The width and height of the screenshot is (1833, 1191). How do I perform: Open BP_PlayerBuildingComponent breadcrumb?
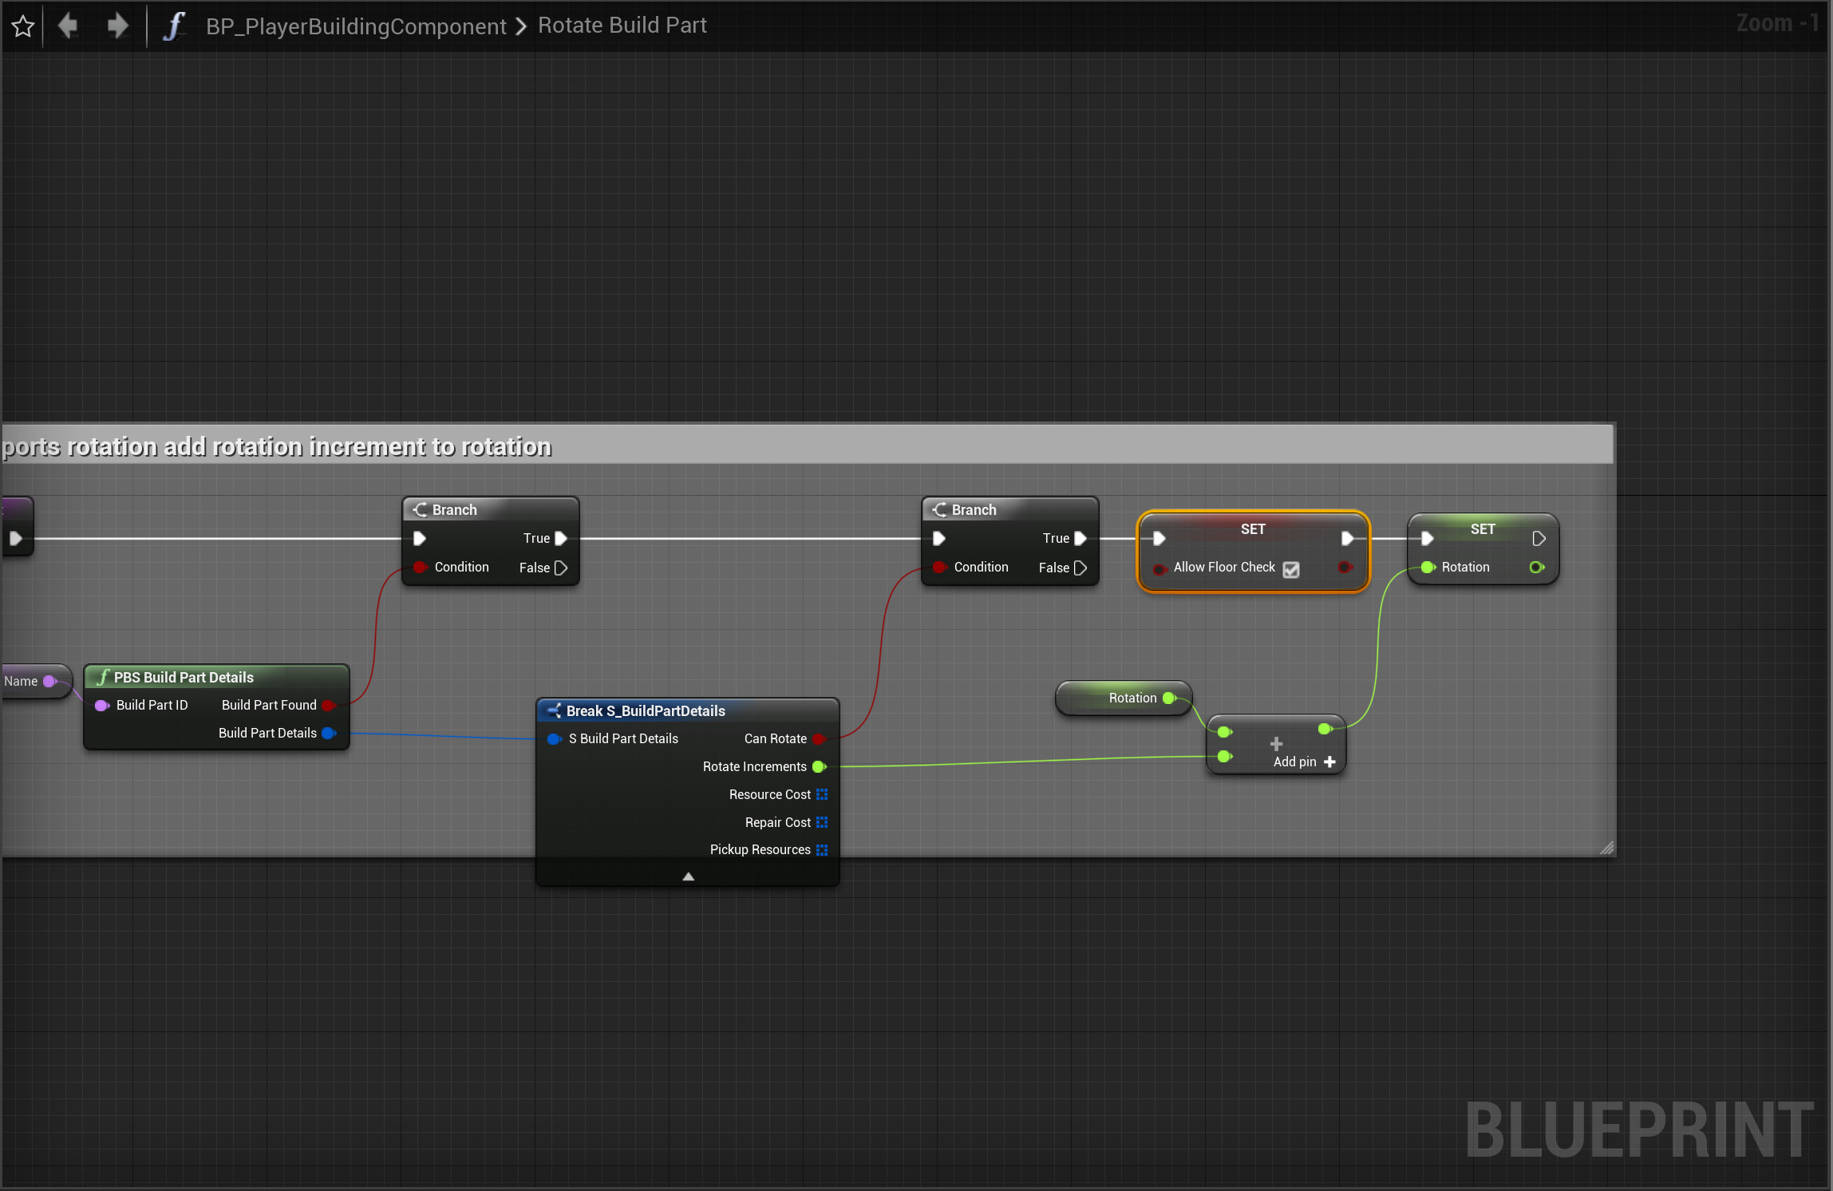tap(356, 26)
